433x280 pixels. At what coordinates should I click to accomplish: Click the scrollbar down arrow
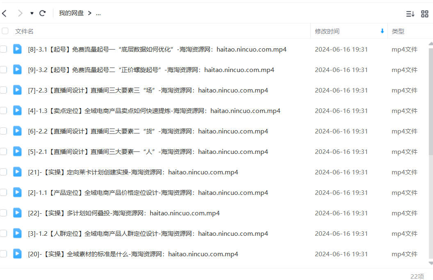pyautogui.click(x=431, y=263)
